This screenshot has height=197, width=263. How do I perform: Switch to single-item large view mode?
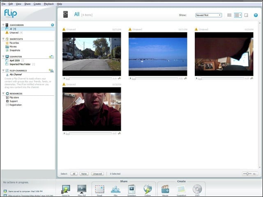coord(246,15)
